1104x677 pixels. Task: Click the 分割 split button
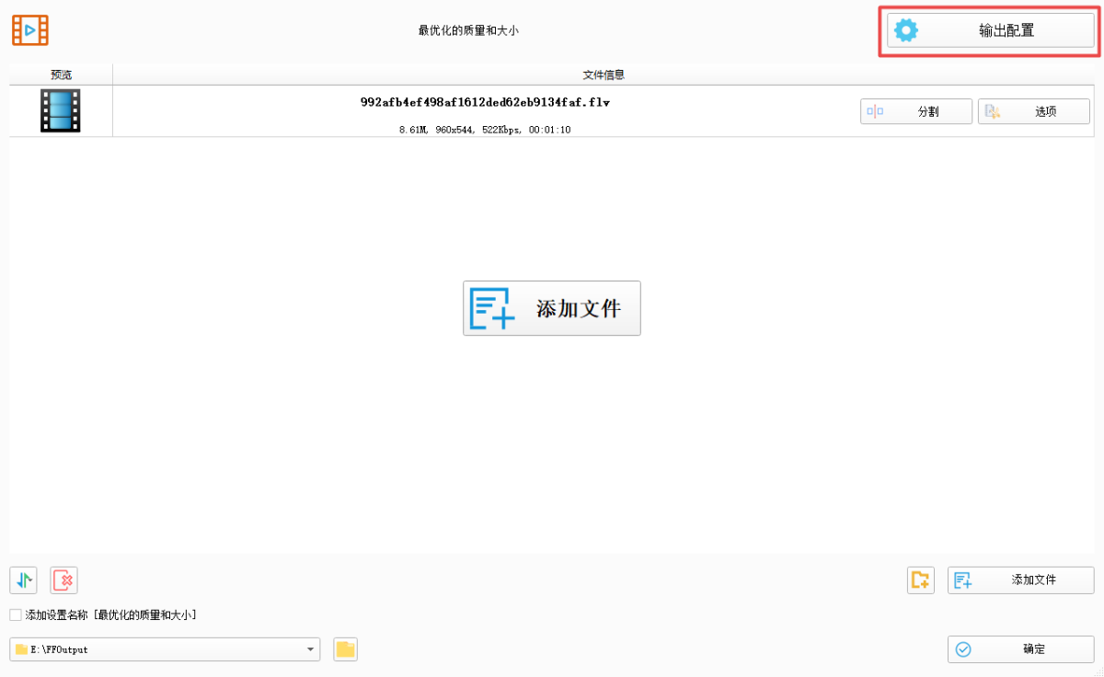[x=915, y=111]
